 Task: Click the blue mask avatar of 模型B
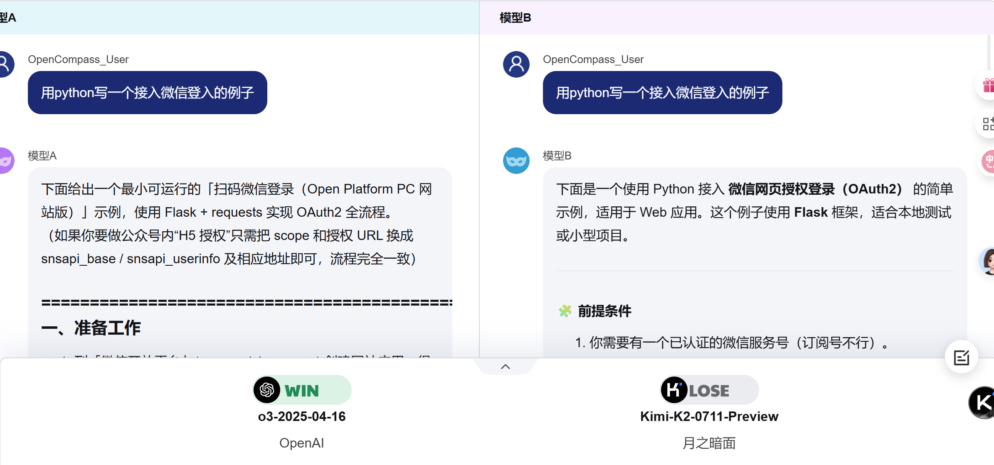tap(516, 161)
